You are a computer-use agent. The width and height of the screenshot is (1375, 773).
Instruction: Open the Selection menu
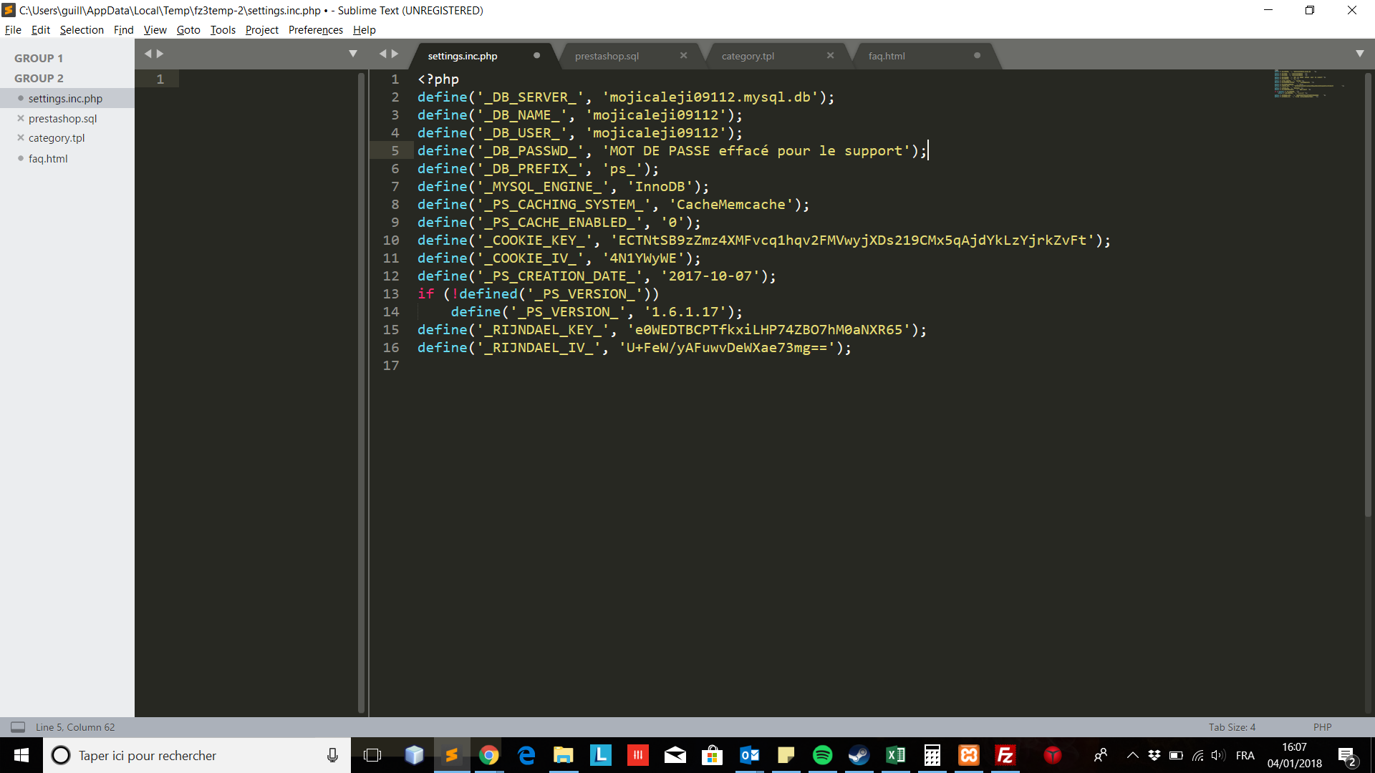pos(82,29)
